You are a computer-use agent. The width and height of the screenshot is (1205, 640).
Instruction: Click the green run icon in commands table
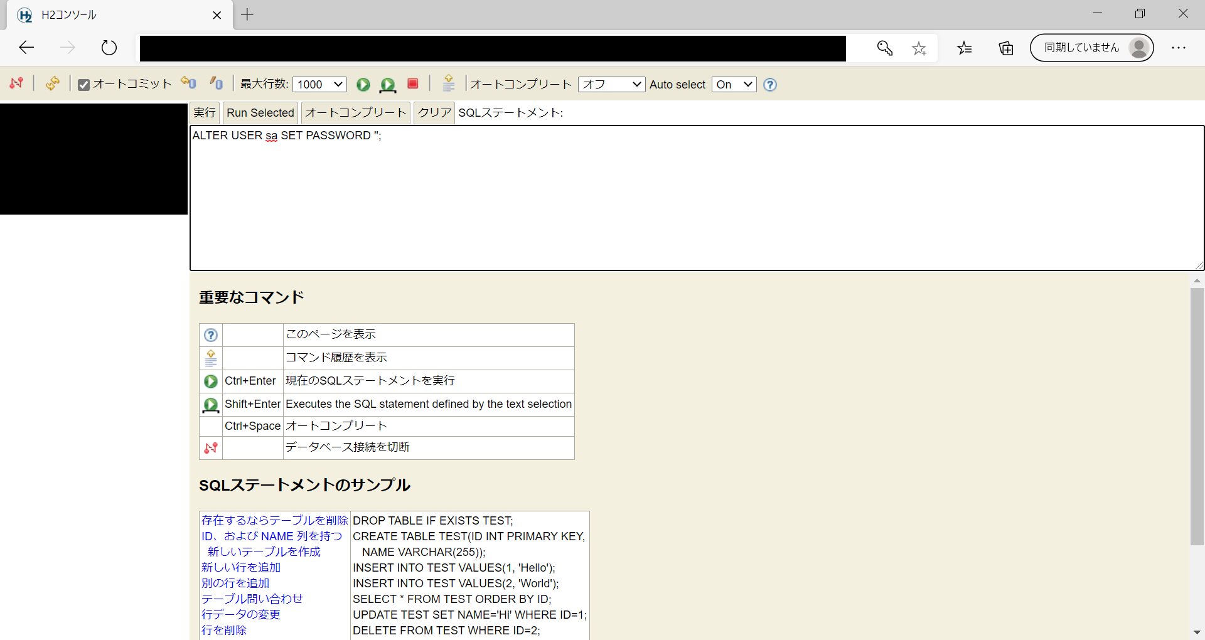tap(211, 381)
